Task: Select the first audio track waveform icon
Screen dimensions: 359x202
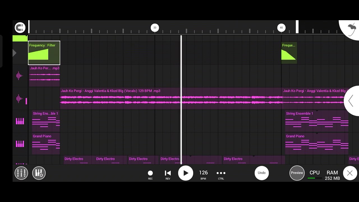Action: (19, 75)
